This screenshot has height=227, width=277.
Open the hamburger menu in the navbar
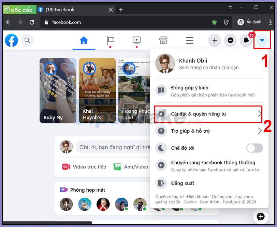coord(190,40)
